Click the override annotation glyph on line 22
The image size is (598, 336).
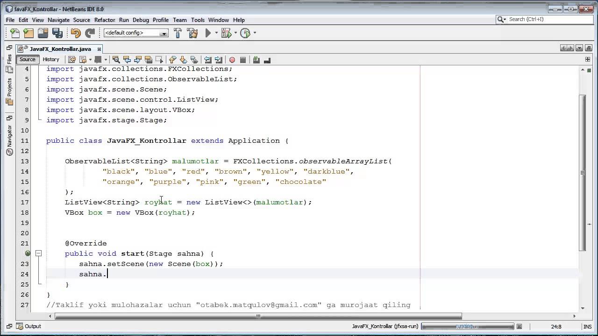coord(28,253)
